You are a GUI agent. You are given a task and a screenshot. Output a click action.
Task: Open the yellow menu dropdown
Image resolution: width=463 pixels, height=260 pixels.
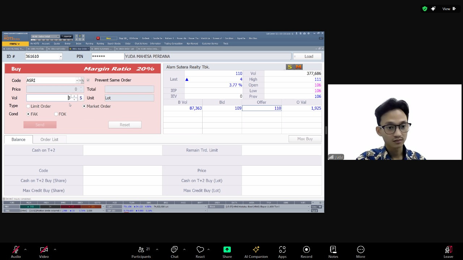coord(14,44)
